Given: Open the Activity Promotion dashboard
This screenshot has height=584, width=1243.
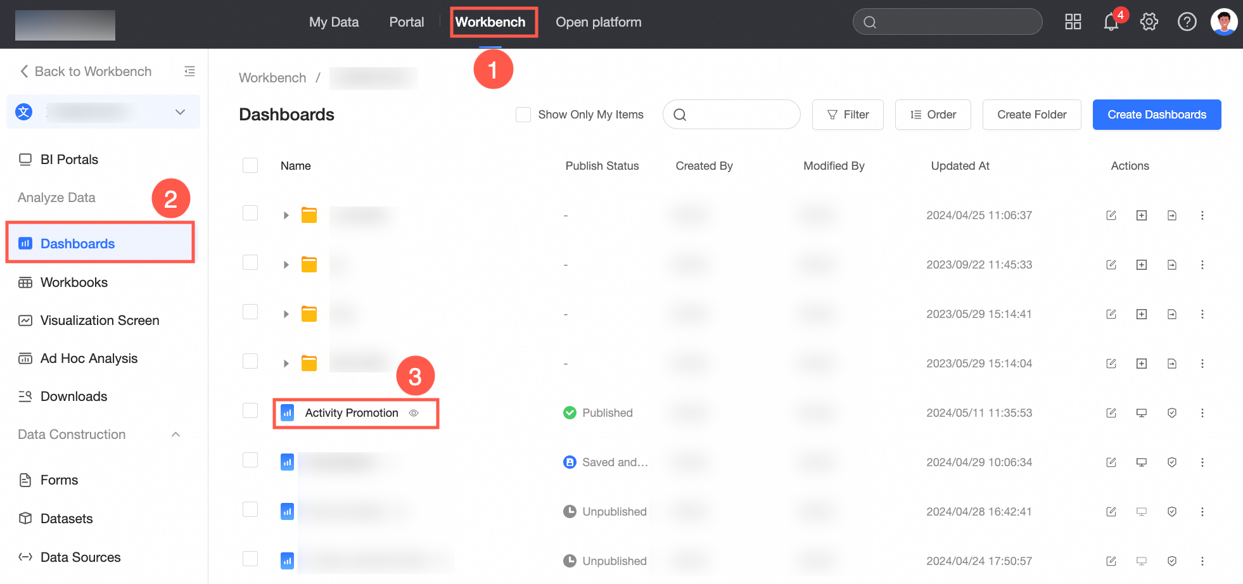Looking at the screenshot, I should click(352, 413).
